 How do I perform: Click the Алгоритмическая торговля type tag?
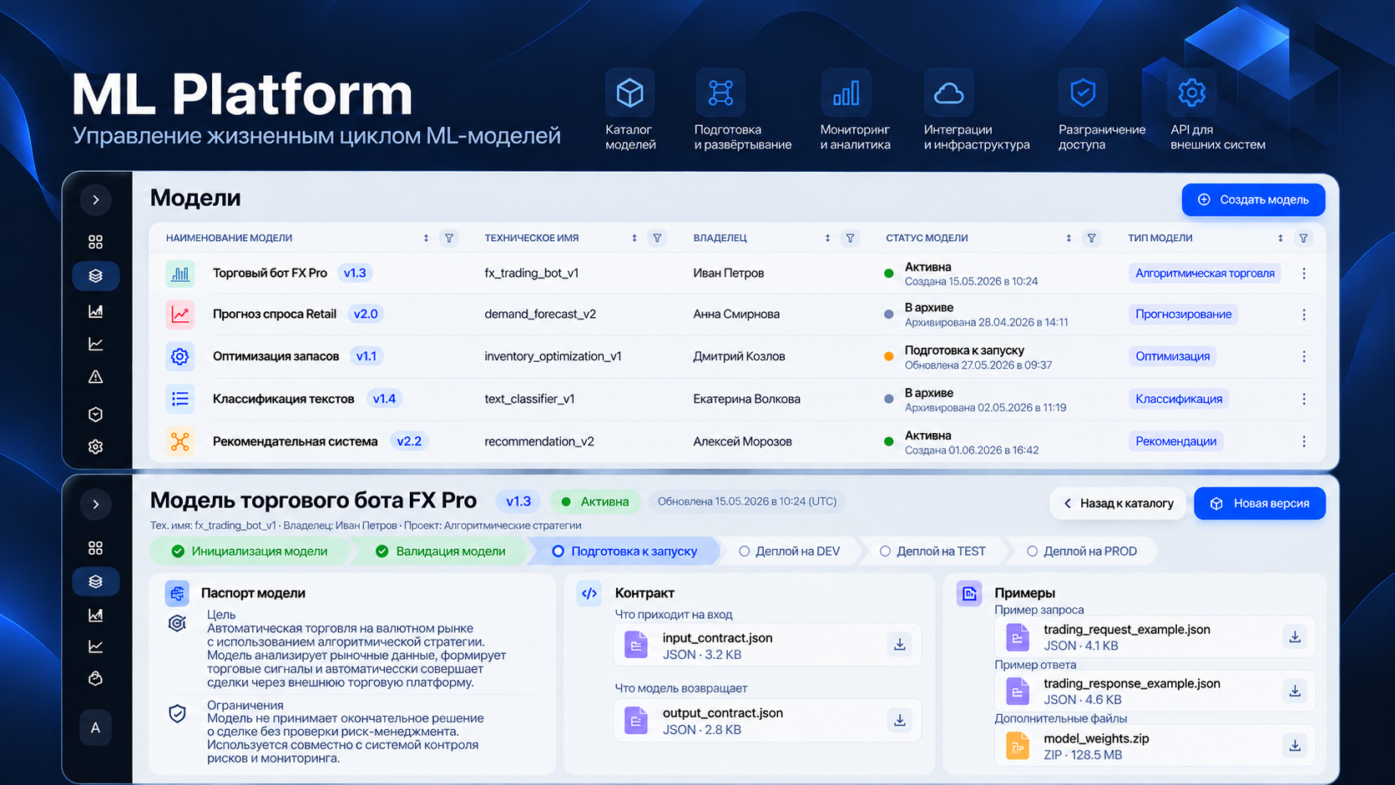click(x=1205, y=273)
